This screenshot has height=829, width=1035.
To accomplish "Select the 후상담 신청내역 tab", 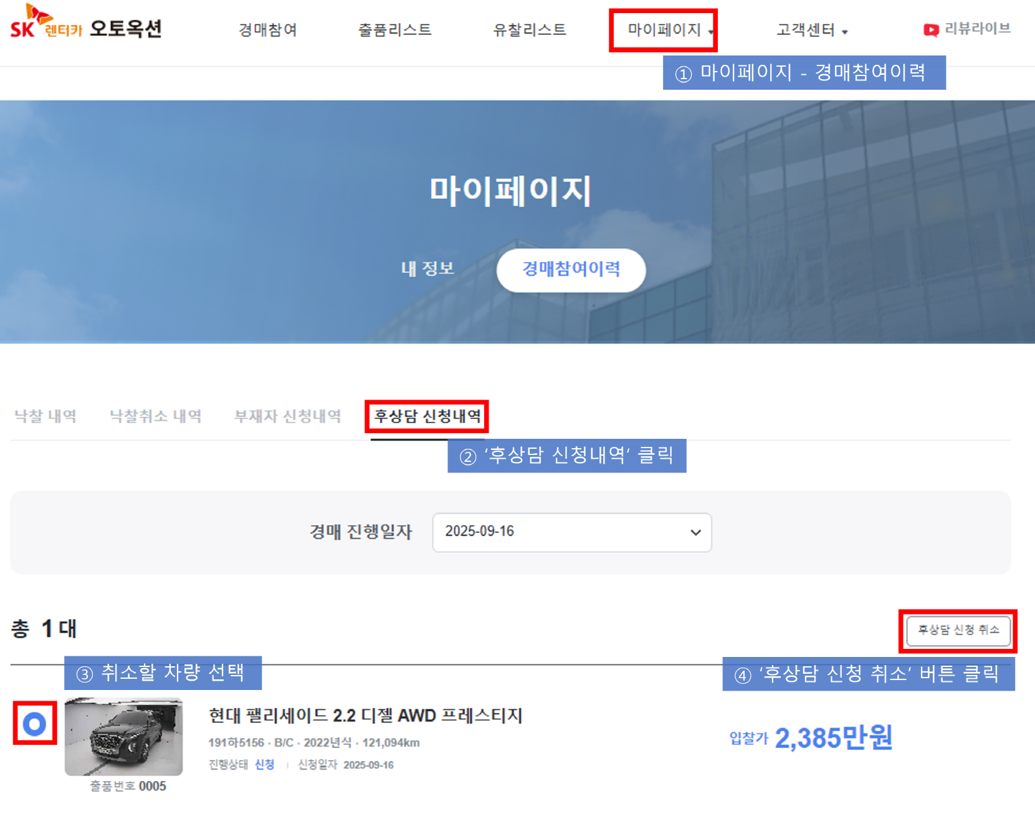I will click(x=427, y=416).
